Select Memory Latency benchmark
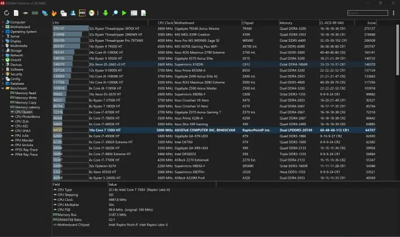The width and height of the screenshot is (400, 237). tap(28, 107)
